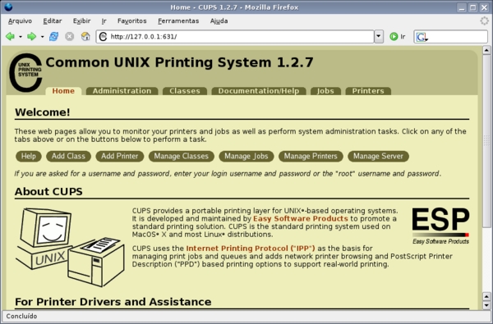Maximize the Firefox window

coord(473,7)
